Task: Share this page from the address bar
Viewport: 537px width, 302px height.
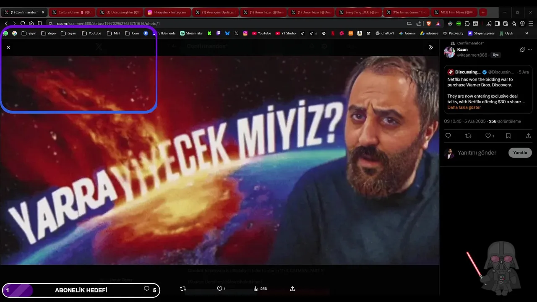Action: pos(419,23)
